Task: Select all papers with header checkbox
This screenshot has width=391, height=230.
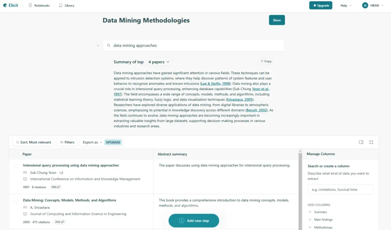Action: [x=15, y=154]
